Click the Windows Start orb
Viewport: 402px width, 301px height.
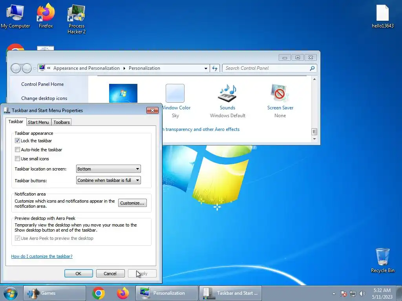pos(11,293)
